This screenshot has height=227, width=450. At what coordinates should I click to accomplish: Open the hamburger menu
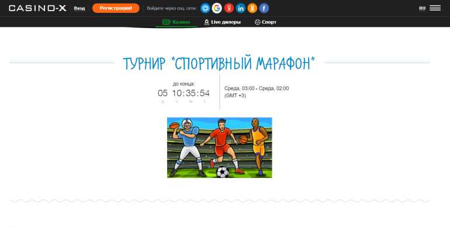(435, 8)
